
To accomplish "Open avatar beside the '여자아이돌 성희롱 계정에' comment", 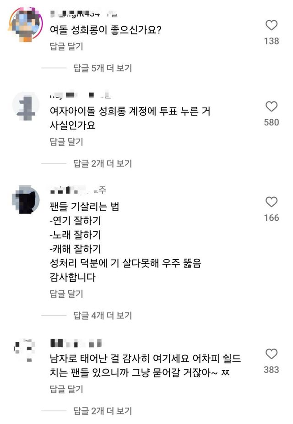I will coord(26,106).
